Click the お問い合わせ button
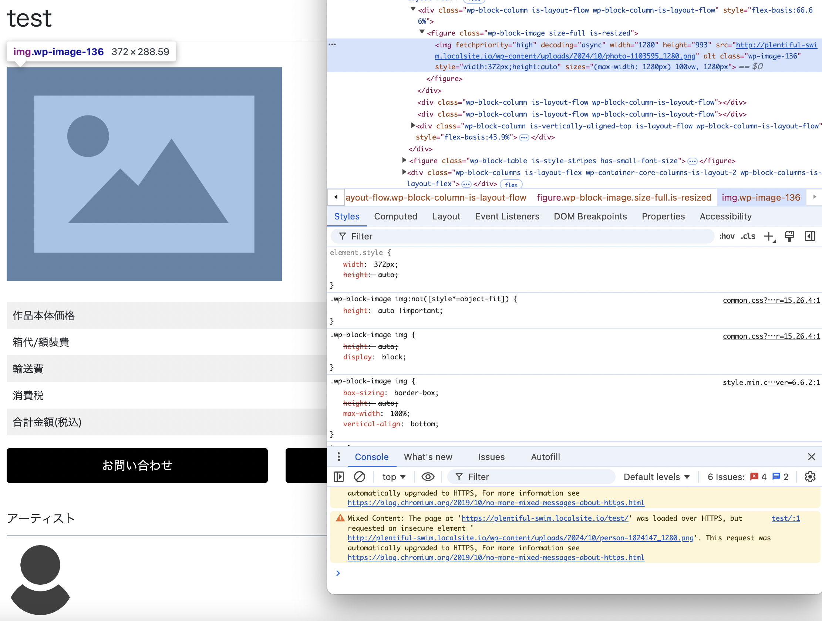 (x=137, y=465)
